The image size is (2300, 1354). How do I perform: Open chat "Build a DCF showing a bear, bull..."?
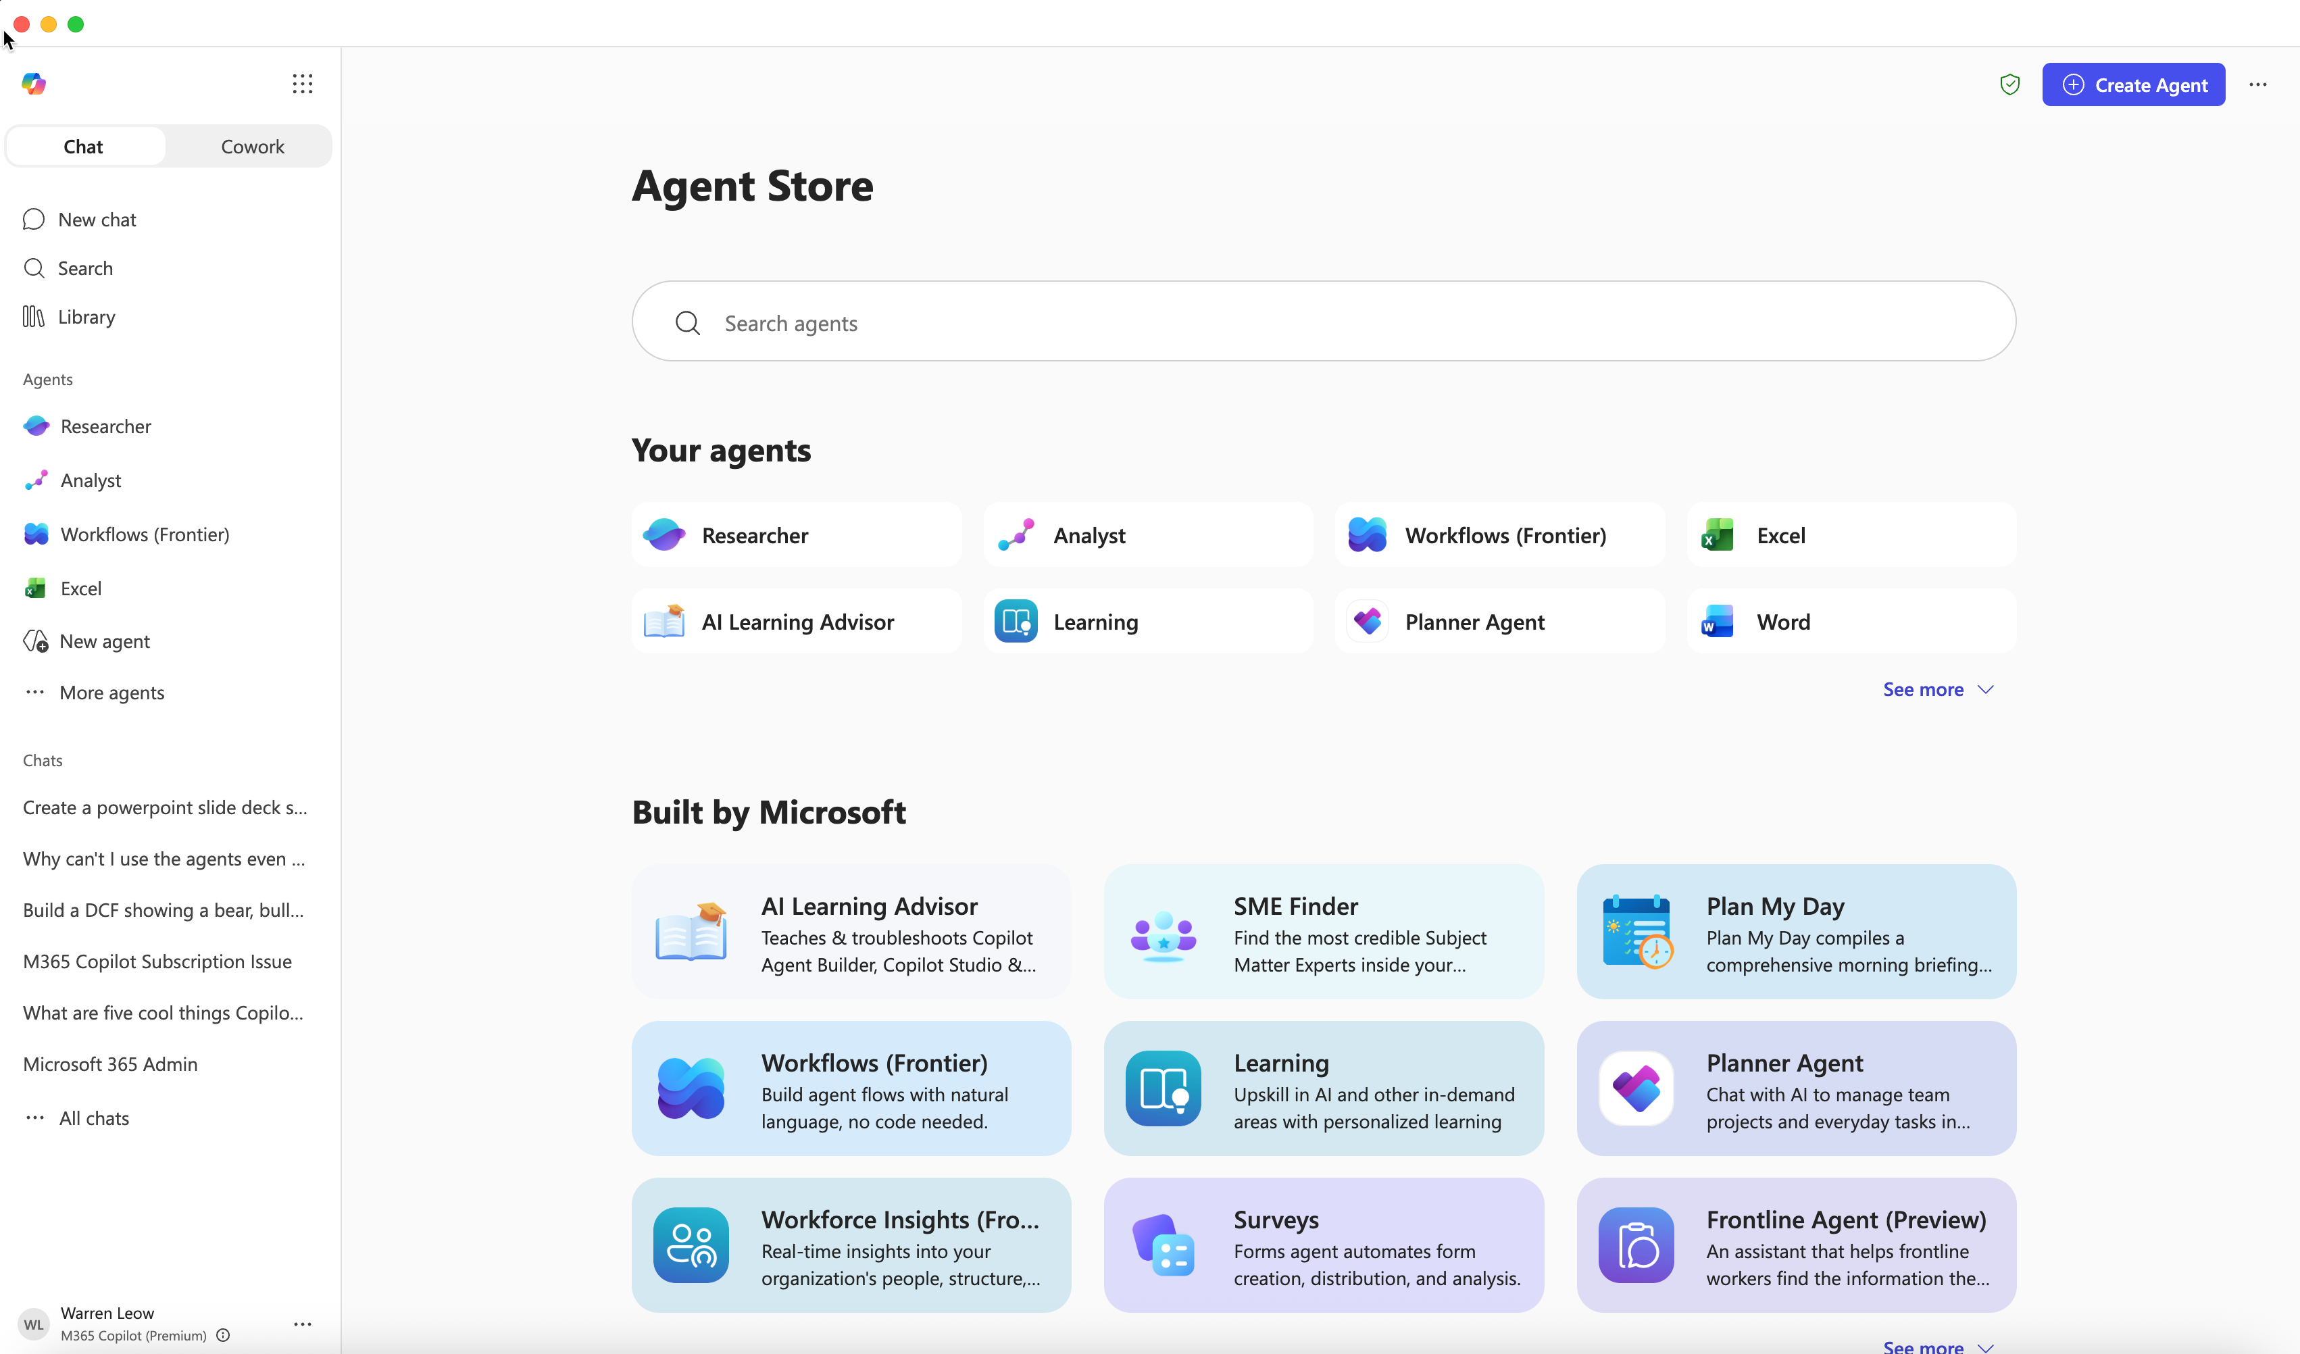[164, 909]
